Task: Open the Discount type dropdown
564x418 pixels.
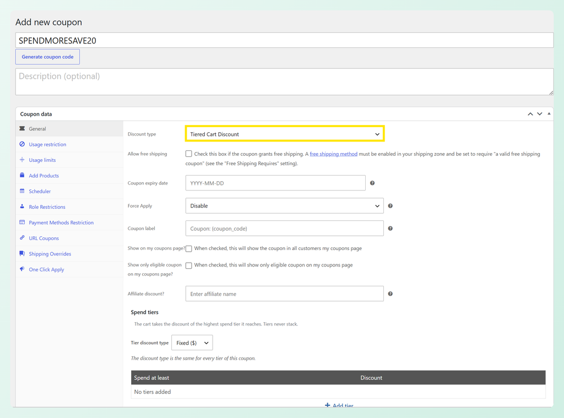Action: 285,134
